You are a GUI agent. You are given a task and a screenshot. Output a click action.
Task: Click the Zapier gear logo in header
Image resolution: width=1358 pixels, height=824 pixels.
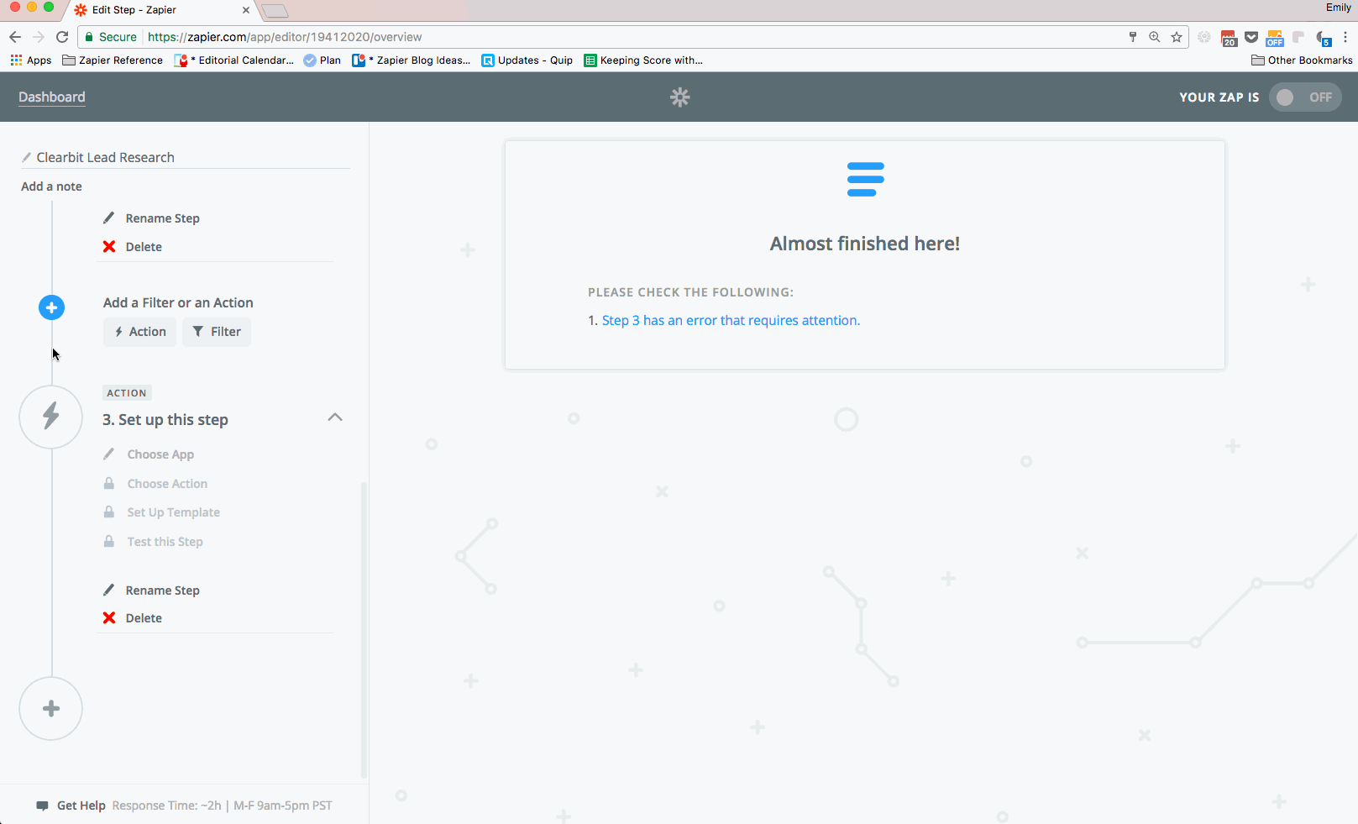(x=679, y=97)
